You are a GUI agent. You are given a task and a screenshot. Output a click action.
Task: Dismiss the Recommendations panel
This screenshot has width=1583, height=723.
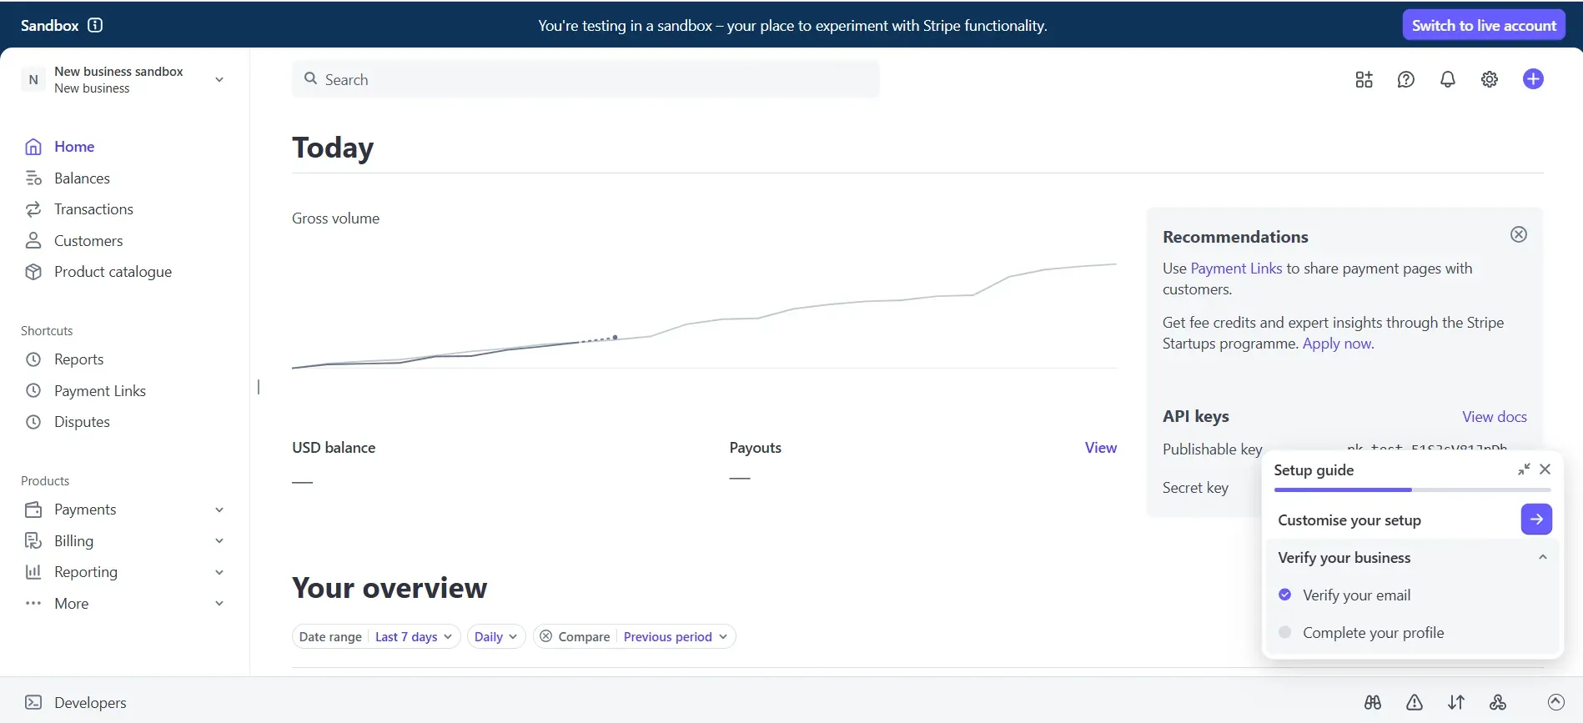(x=1518, y=234)
